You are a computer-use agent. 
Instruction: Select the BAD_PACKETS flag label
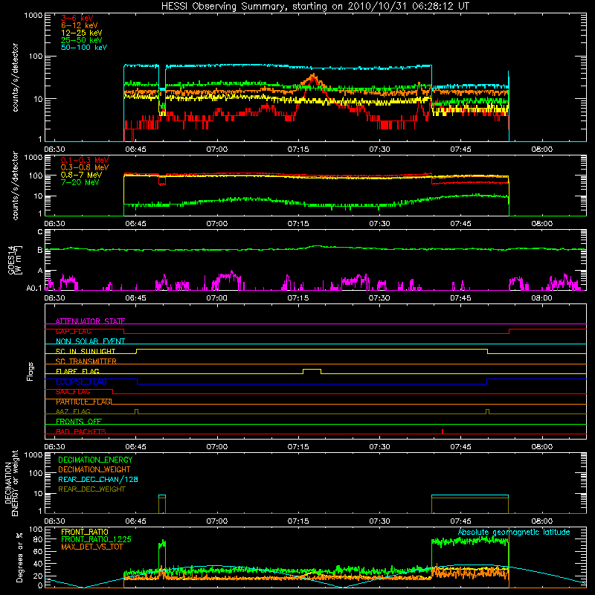point(81,431)
